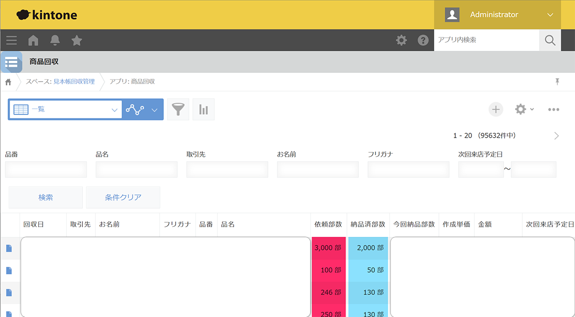Open the bar chart aggregation icon
The image size is (575, 317).
204,110
